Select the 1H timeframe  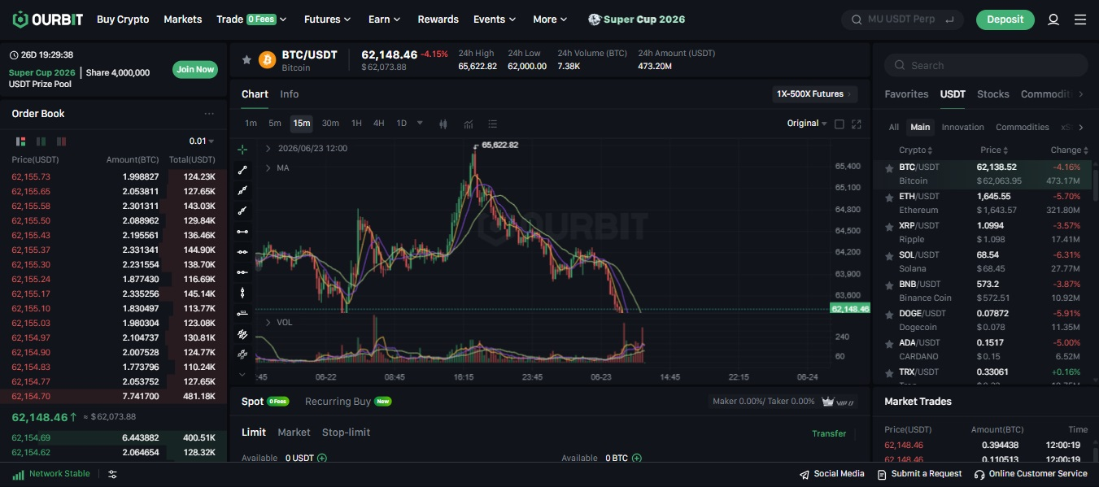pyautogui.click(x=356, y=124)
